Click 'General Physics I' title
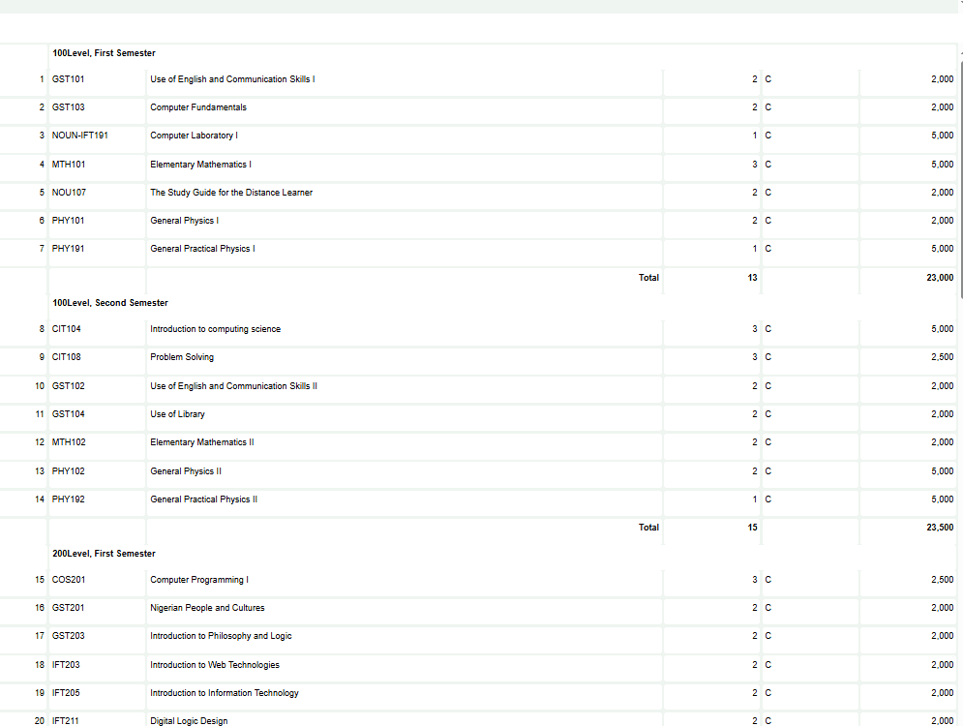963x726 pixels. click(x=184, y=221)
